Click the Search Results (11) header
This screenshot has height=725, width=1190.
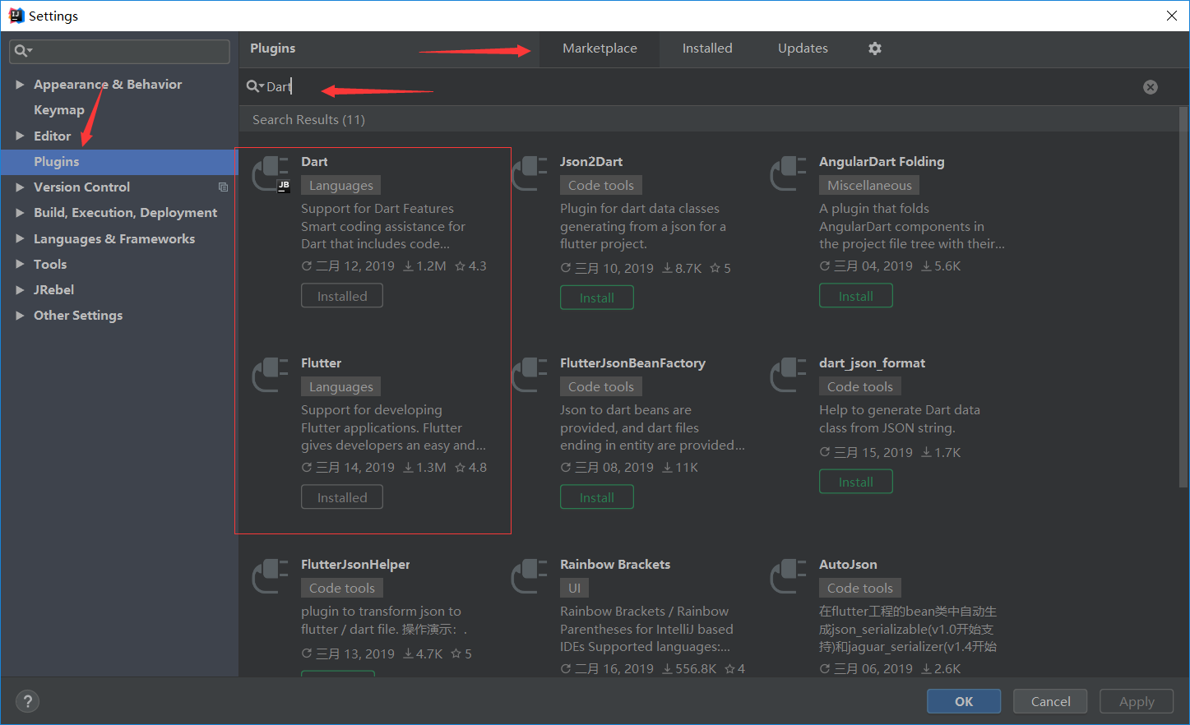pyautogui.click(x=308, y=120)
